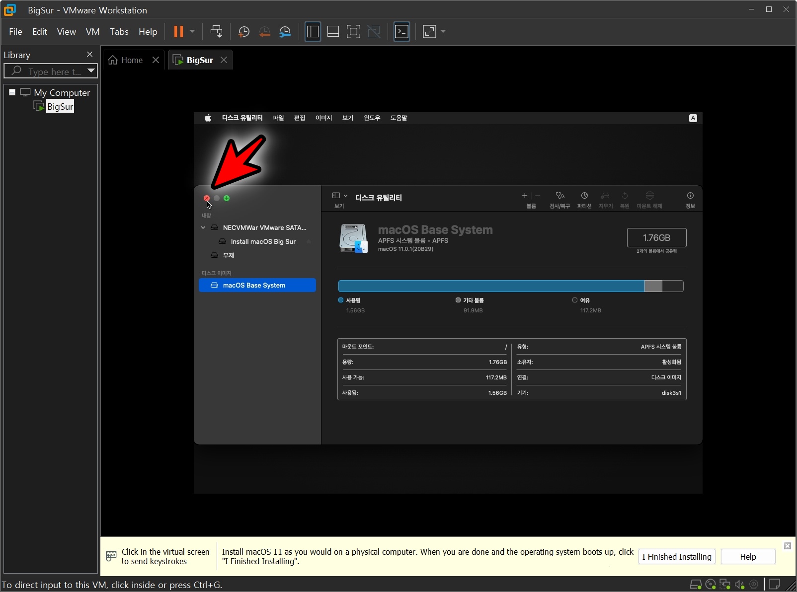
Task: Open the VMware View menu
Action: coord(66,32)
